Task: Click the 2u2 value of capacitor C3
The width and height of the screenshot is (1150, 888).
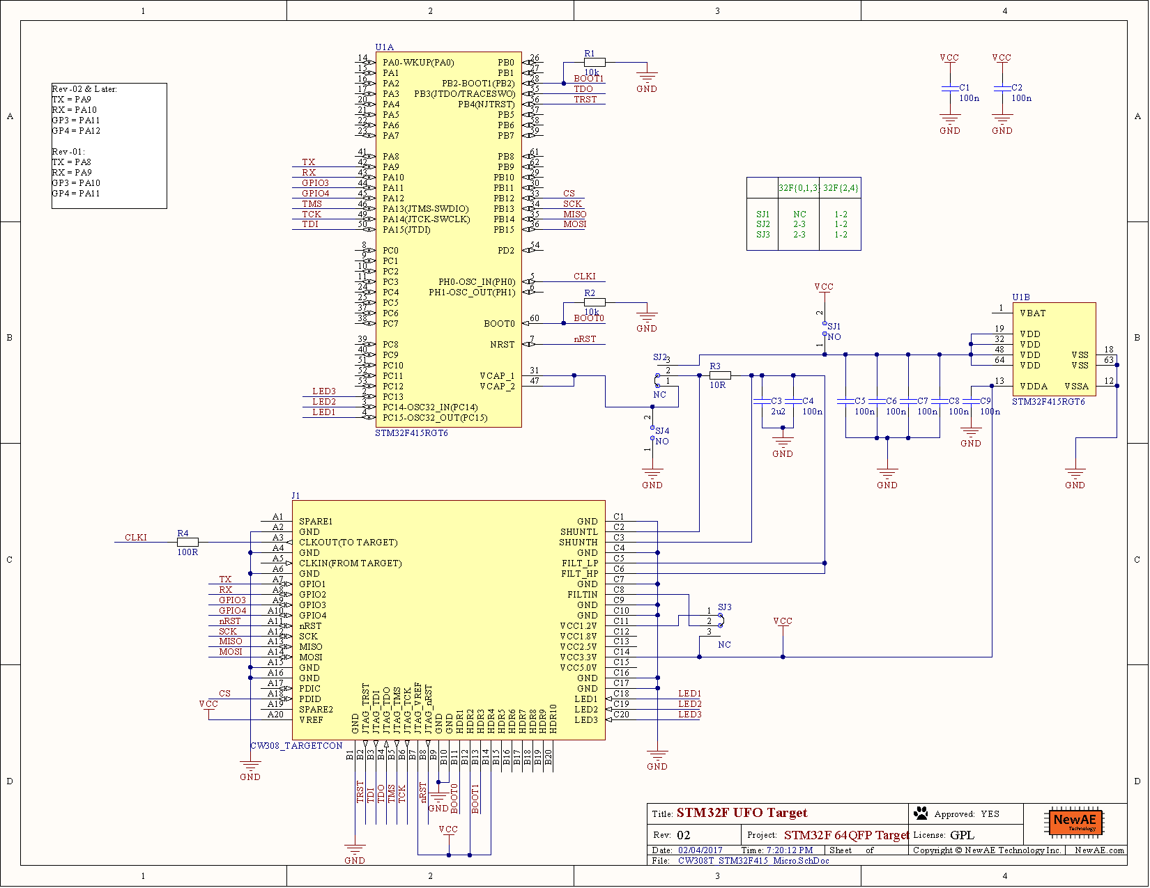Action: click(779, 412)
